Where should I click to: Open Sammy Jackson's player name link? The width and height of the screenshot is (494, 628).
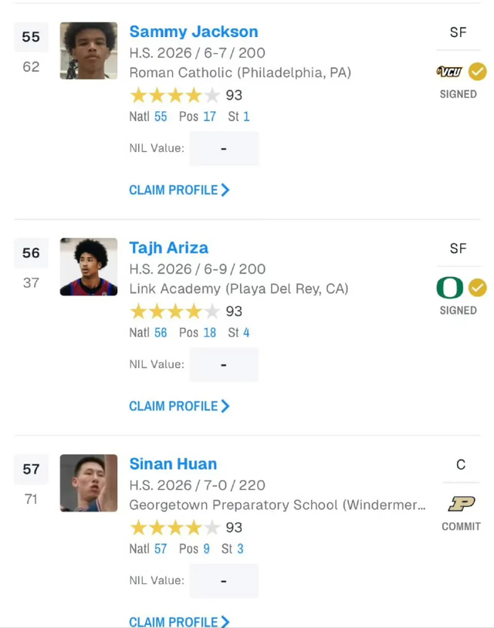click(x=194, y=32)
